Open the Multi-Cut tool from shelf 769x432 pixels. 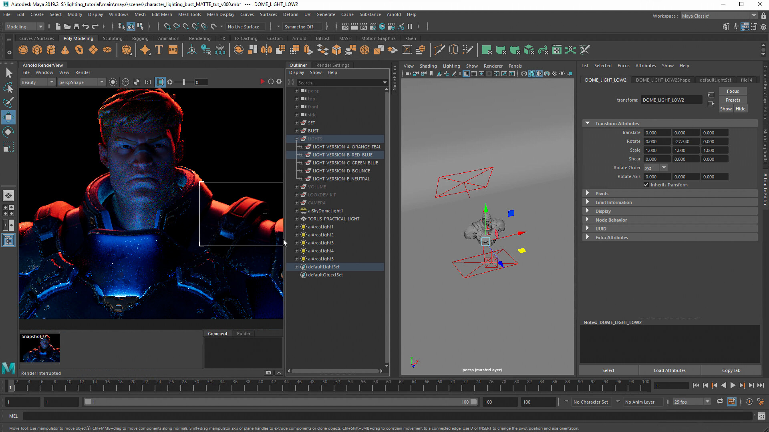pyautogui.click(x=439, y=50)
